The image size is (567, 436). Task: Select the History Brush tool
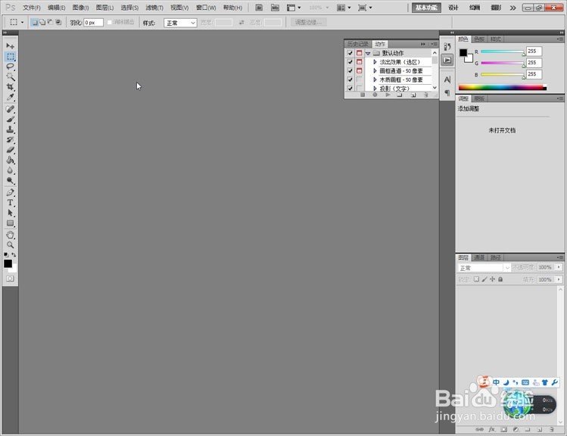coord(10,139)
